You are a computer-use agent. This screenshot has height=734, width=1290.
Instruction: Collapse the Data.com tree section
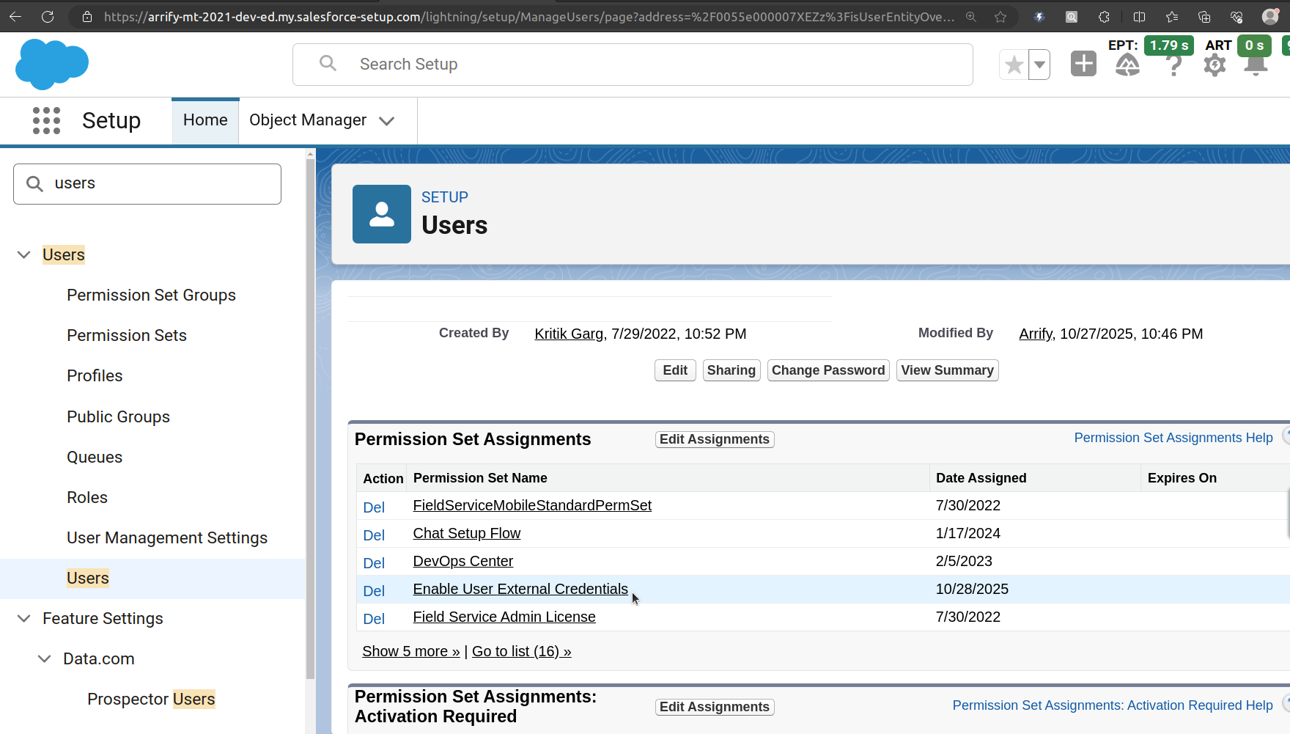coord(44,658)
